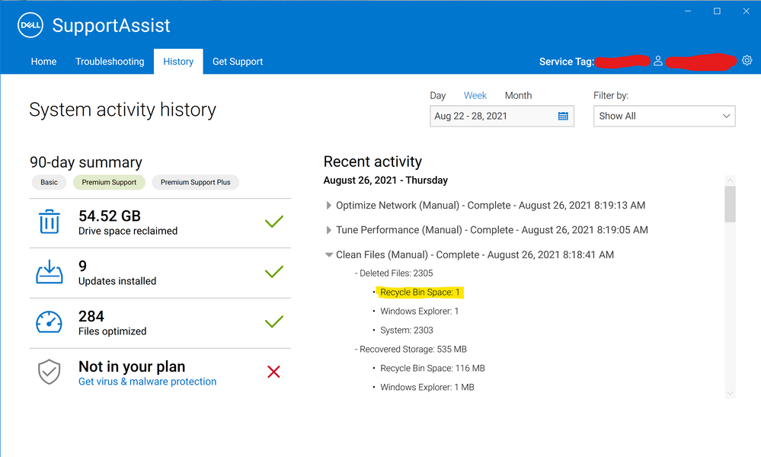Screen dimensions: 761x457
Task: Close the SupportAssist window
Action: [747, 11]
